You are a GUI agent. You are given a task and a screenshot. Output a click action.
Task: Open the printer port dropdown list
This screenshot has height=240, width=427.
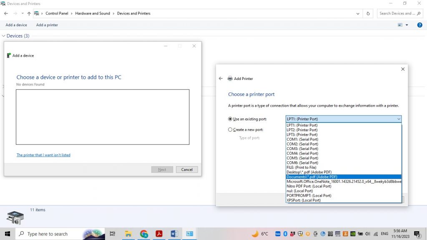click(399, 119)
